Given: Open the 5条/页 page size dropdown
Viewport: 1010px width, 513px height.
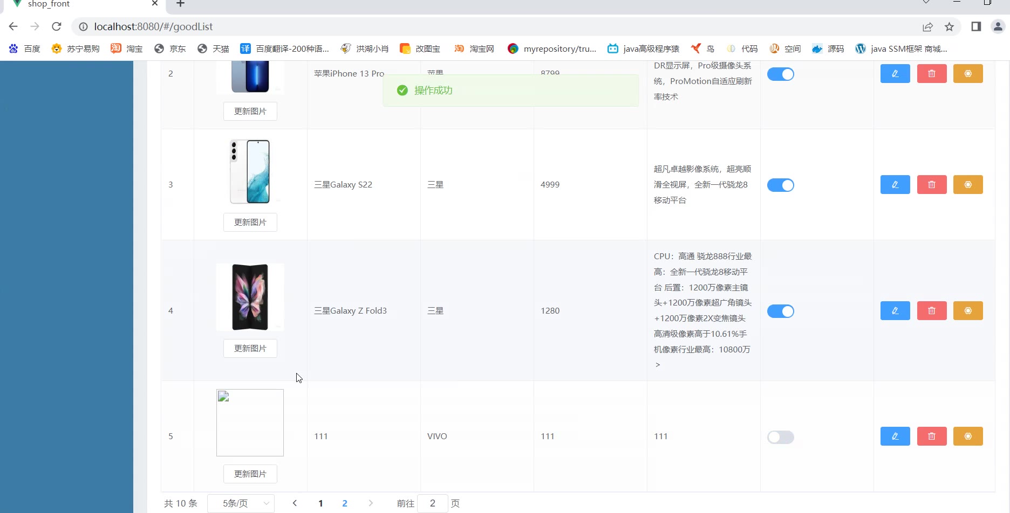Looking at the screenshot, I should (241, 503).
